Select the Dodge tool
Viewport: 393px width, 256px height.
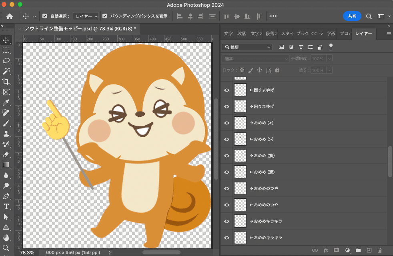tap(6, 186)
